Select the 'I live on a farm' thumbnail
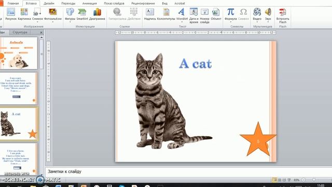 click(x=19, y=159)
